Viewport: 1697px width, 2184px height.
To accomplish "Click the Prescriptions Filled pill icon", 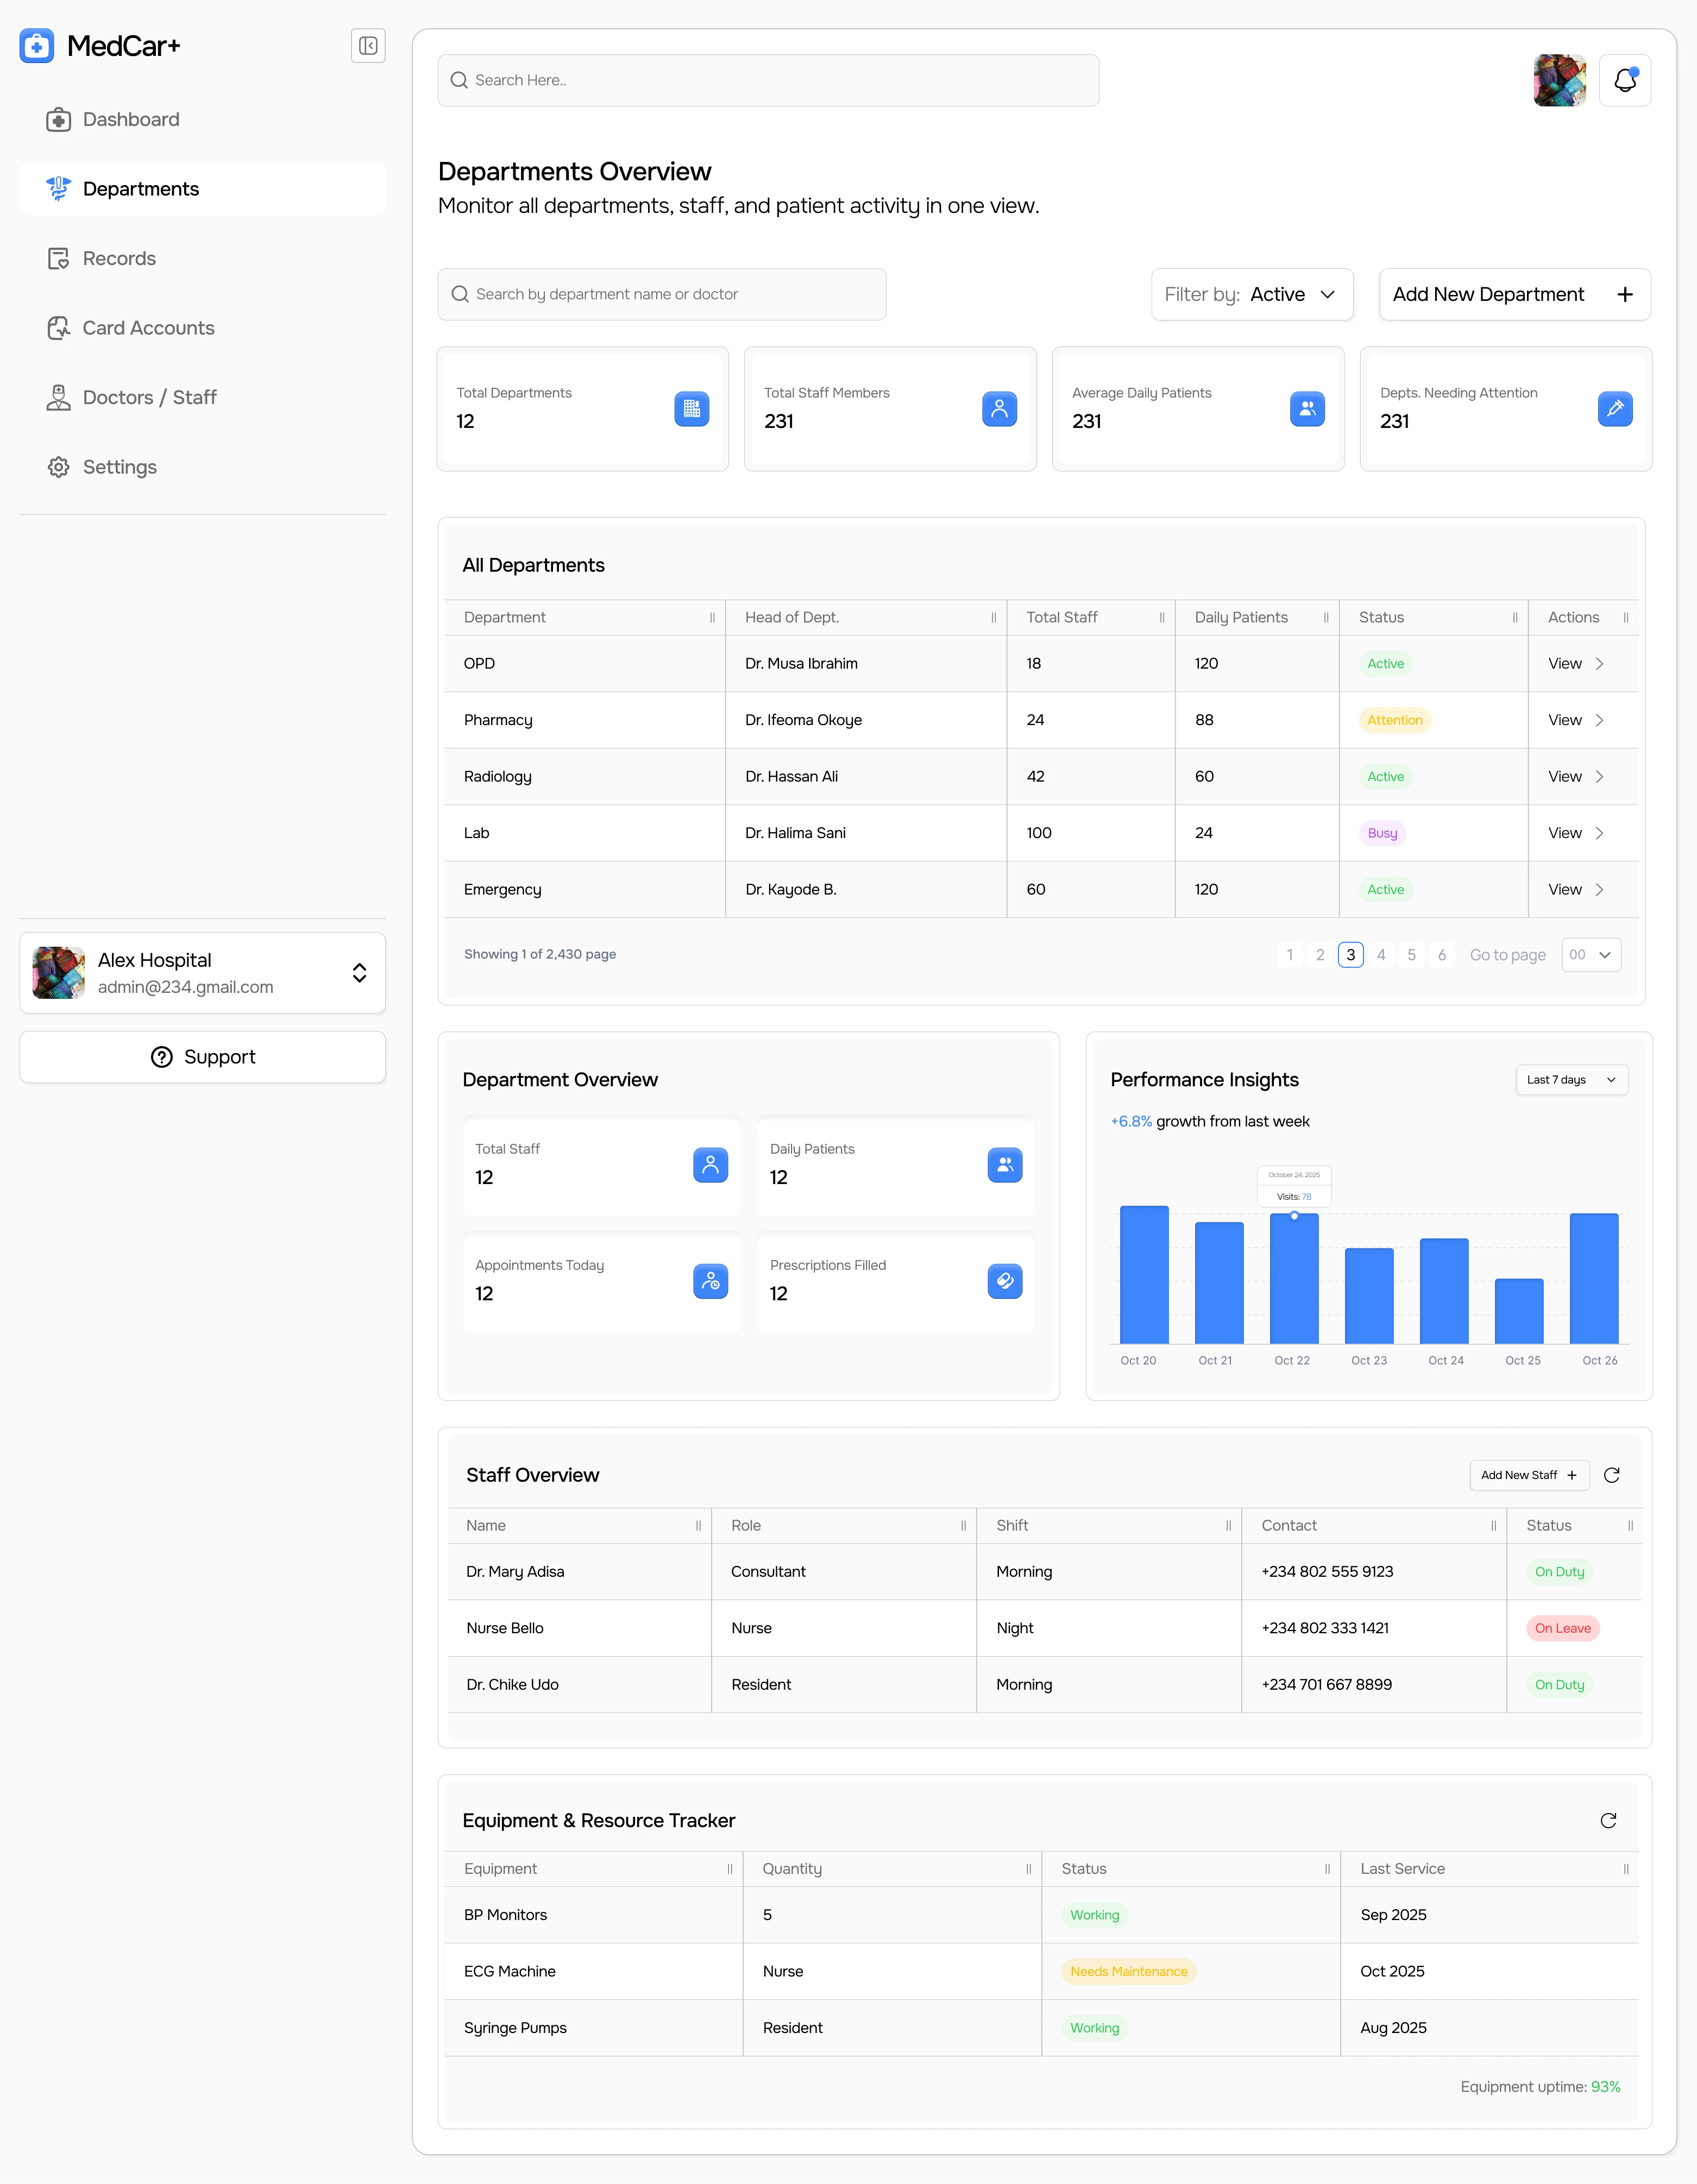I will [1004, 1281].
